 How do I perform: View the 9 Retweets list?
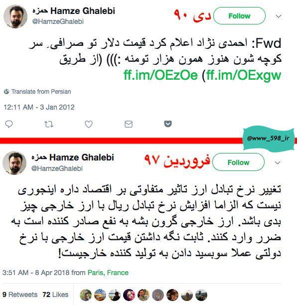pos(20,295)
